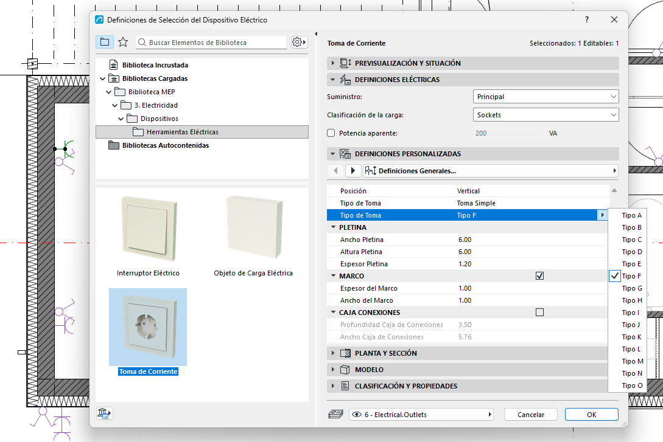663x442 pixels.
Task: Go to next custom settings page arrow
Action: [353, 171]
